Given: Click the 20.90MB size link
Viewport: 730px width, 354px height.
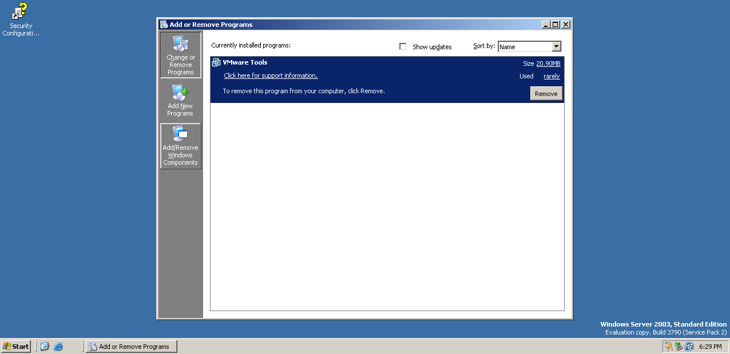Looking at the screenshot, I should point(548,63).
